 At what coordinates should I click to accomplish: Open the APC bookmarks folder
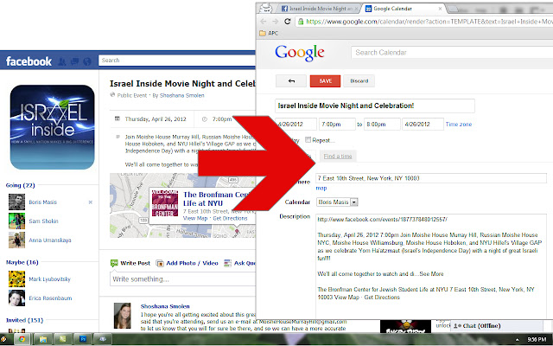[x=269, y=33]
